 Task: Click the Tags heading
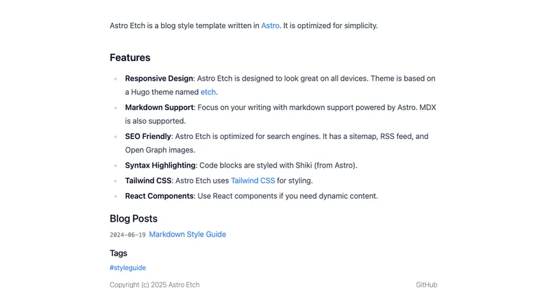pos(119,253)
